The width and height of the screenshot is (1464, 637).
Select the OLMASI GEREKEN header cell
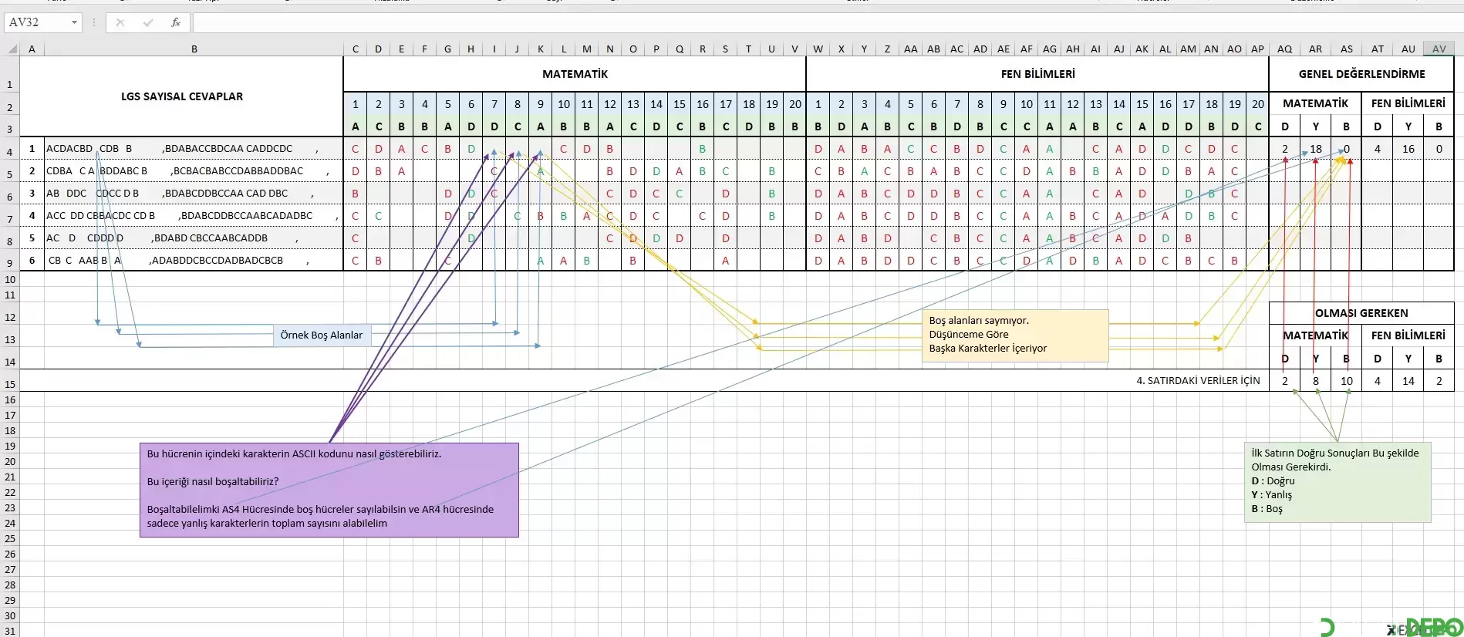[1361, 313]
